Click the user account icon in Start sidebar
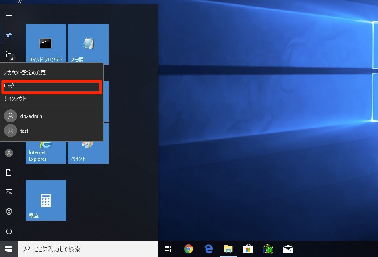The image size is (378, 257). click(9, 153)
